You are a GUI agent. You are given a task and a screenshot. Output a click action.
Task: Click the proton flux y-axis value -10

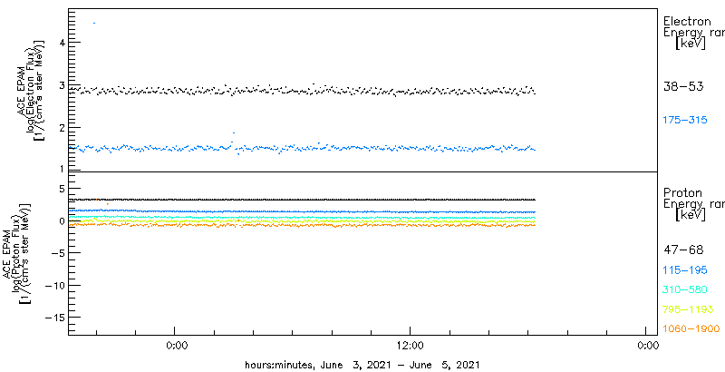pos(54,286)
